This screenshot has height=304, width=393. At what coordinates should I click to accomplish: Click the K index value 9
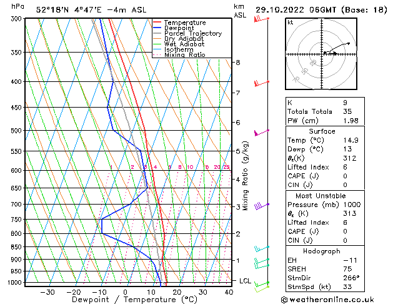345,103
